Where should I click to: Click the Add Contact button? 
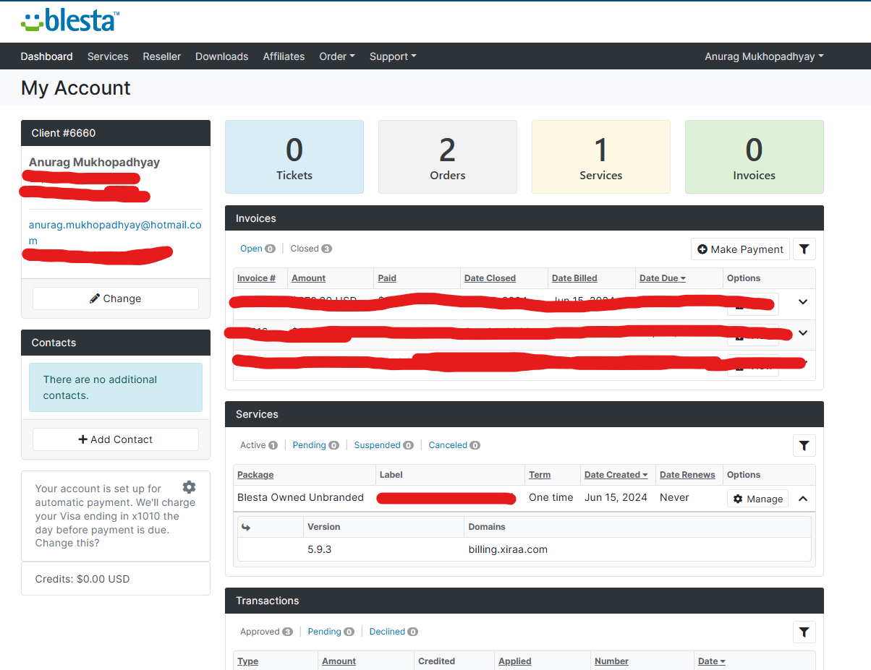(116, 439)
